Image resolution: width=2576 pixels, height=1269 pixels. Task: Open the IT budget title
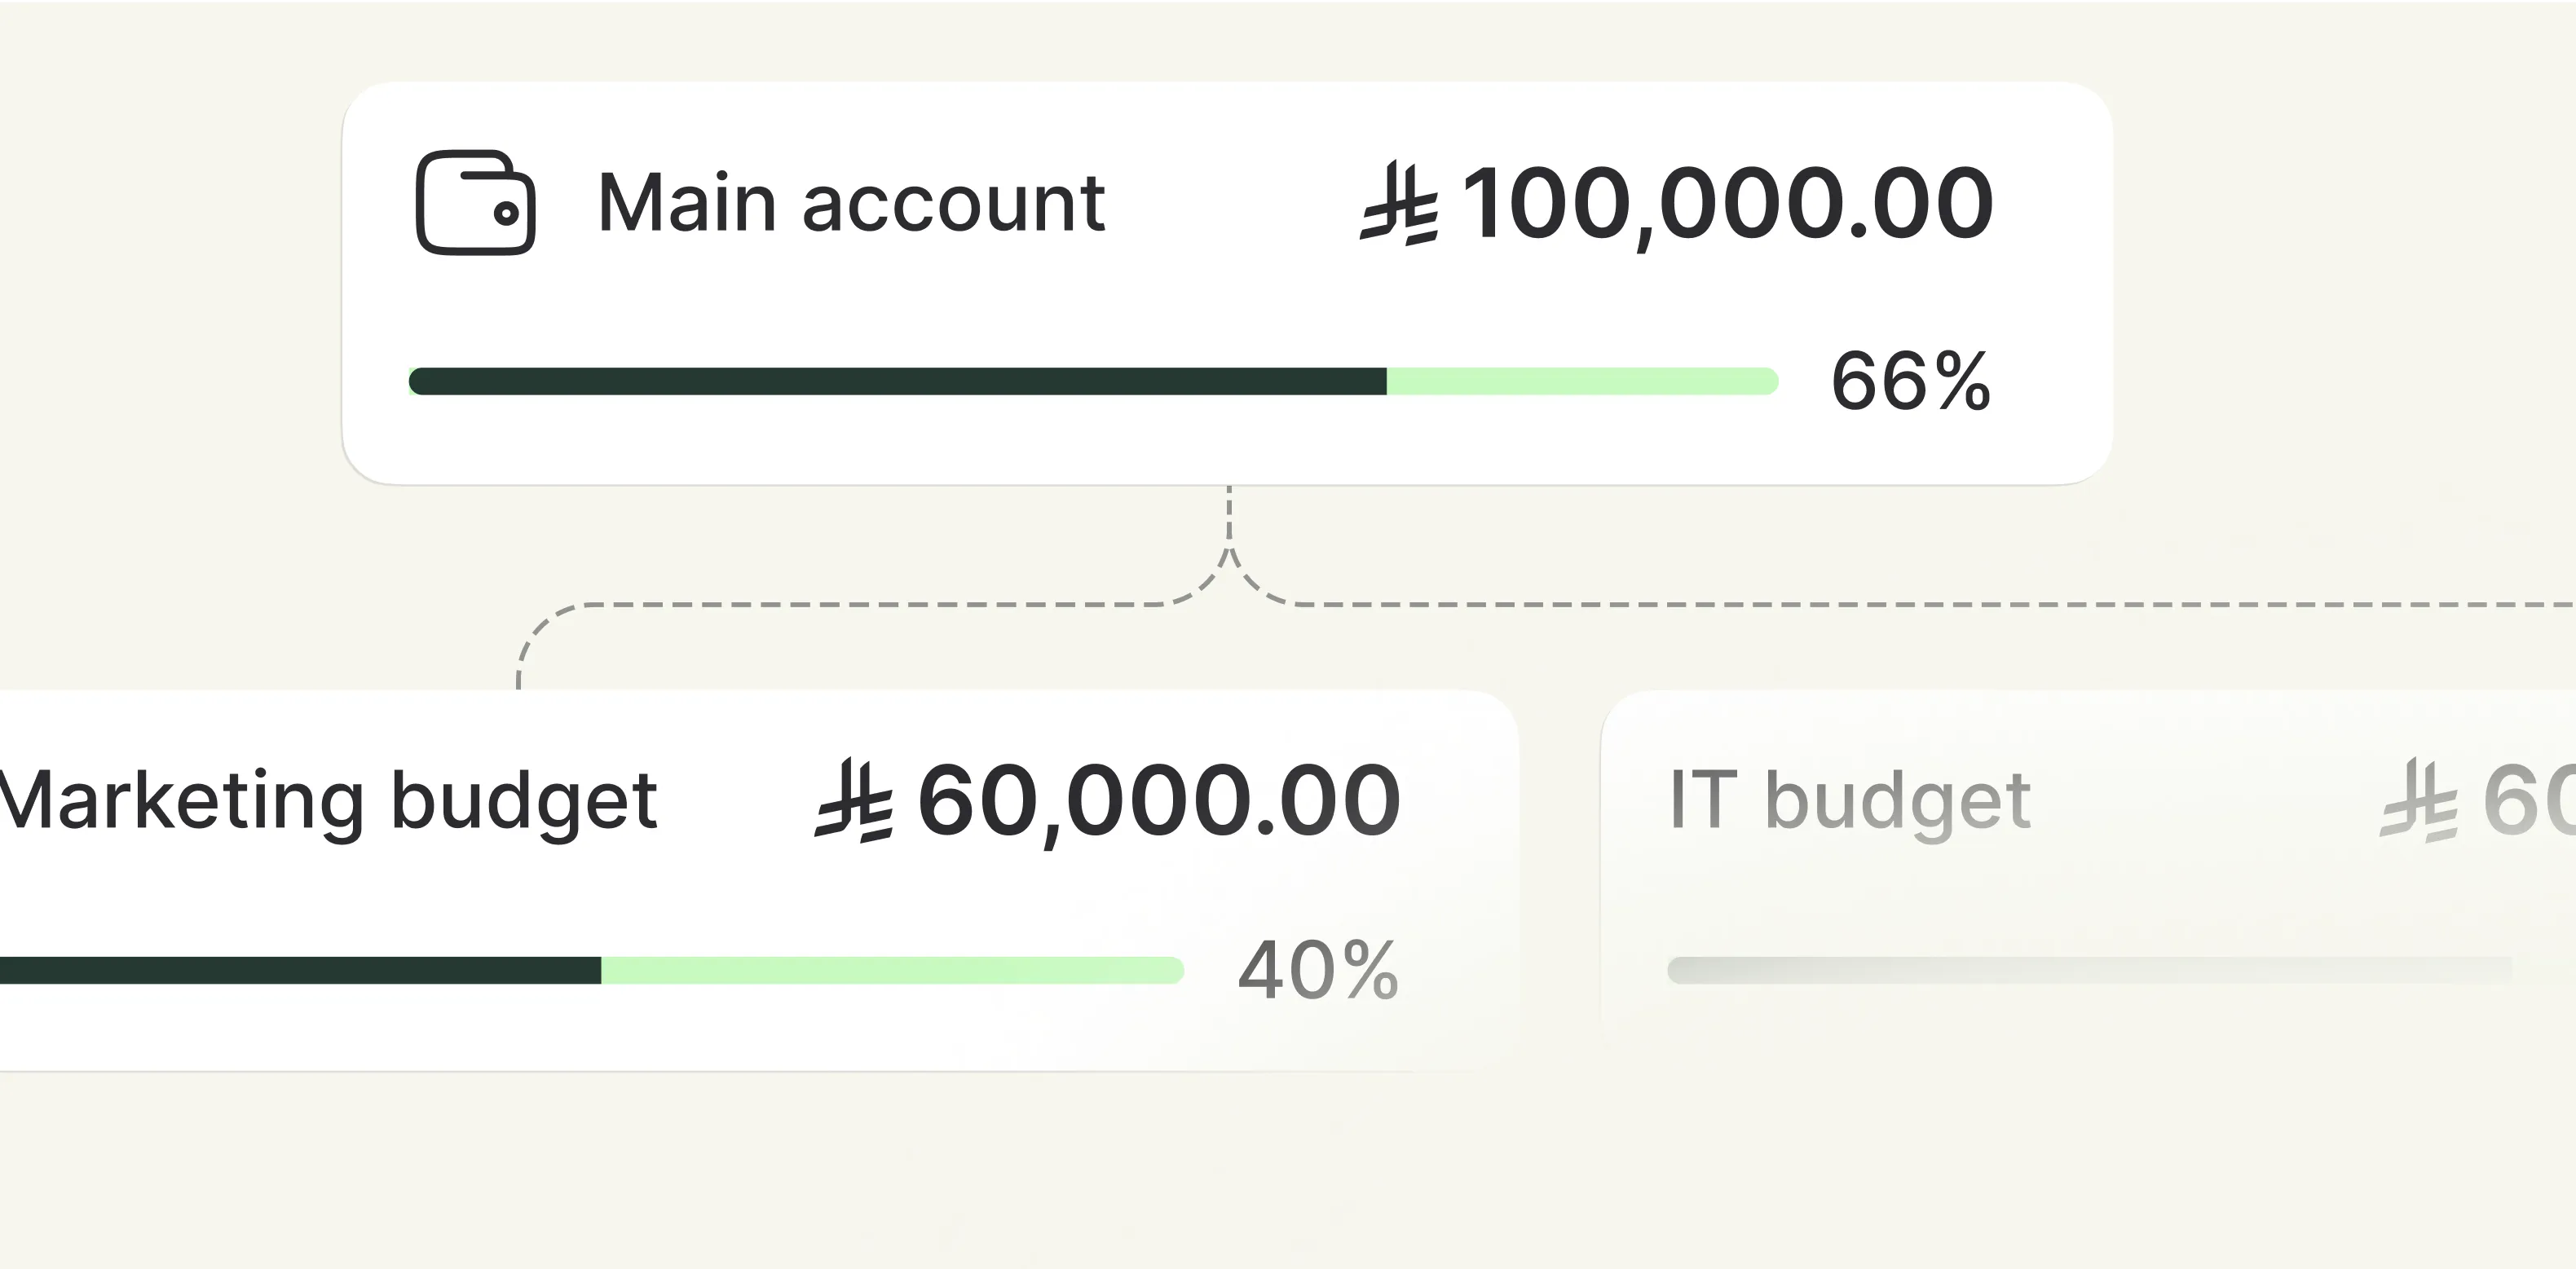[x=1850, y=800]
